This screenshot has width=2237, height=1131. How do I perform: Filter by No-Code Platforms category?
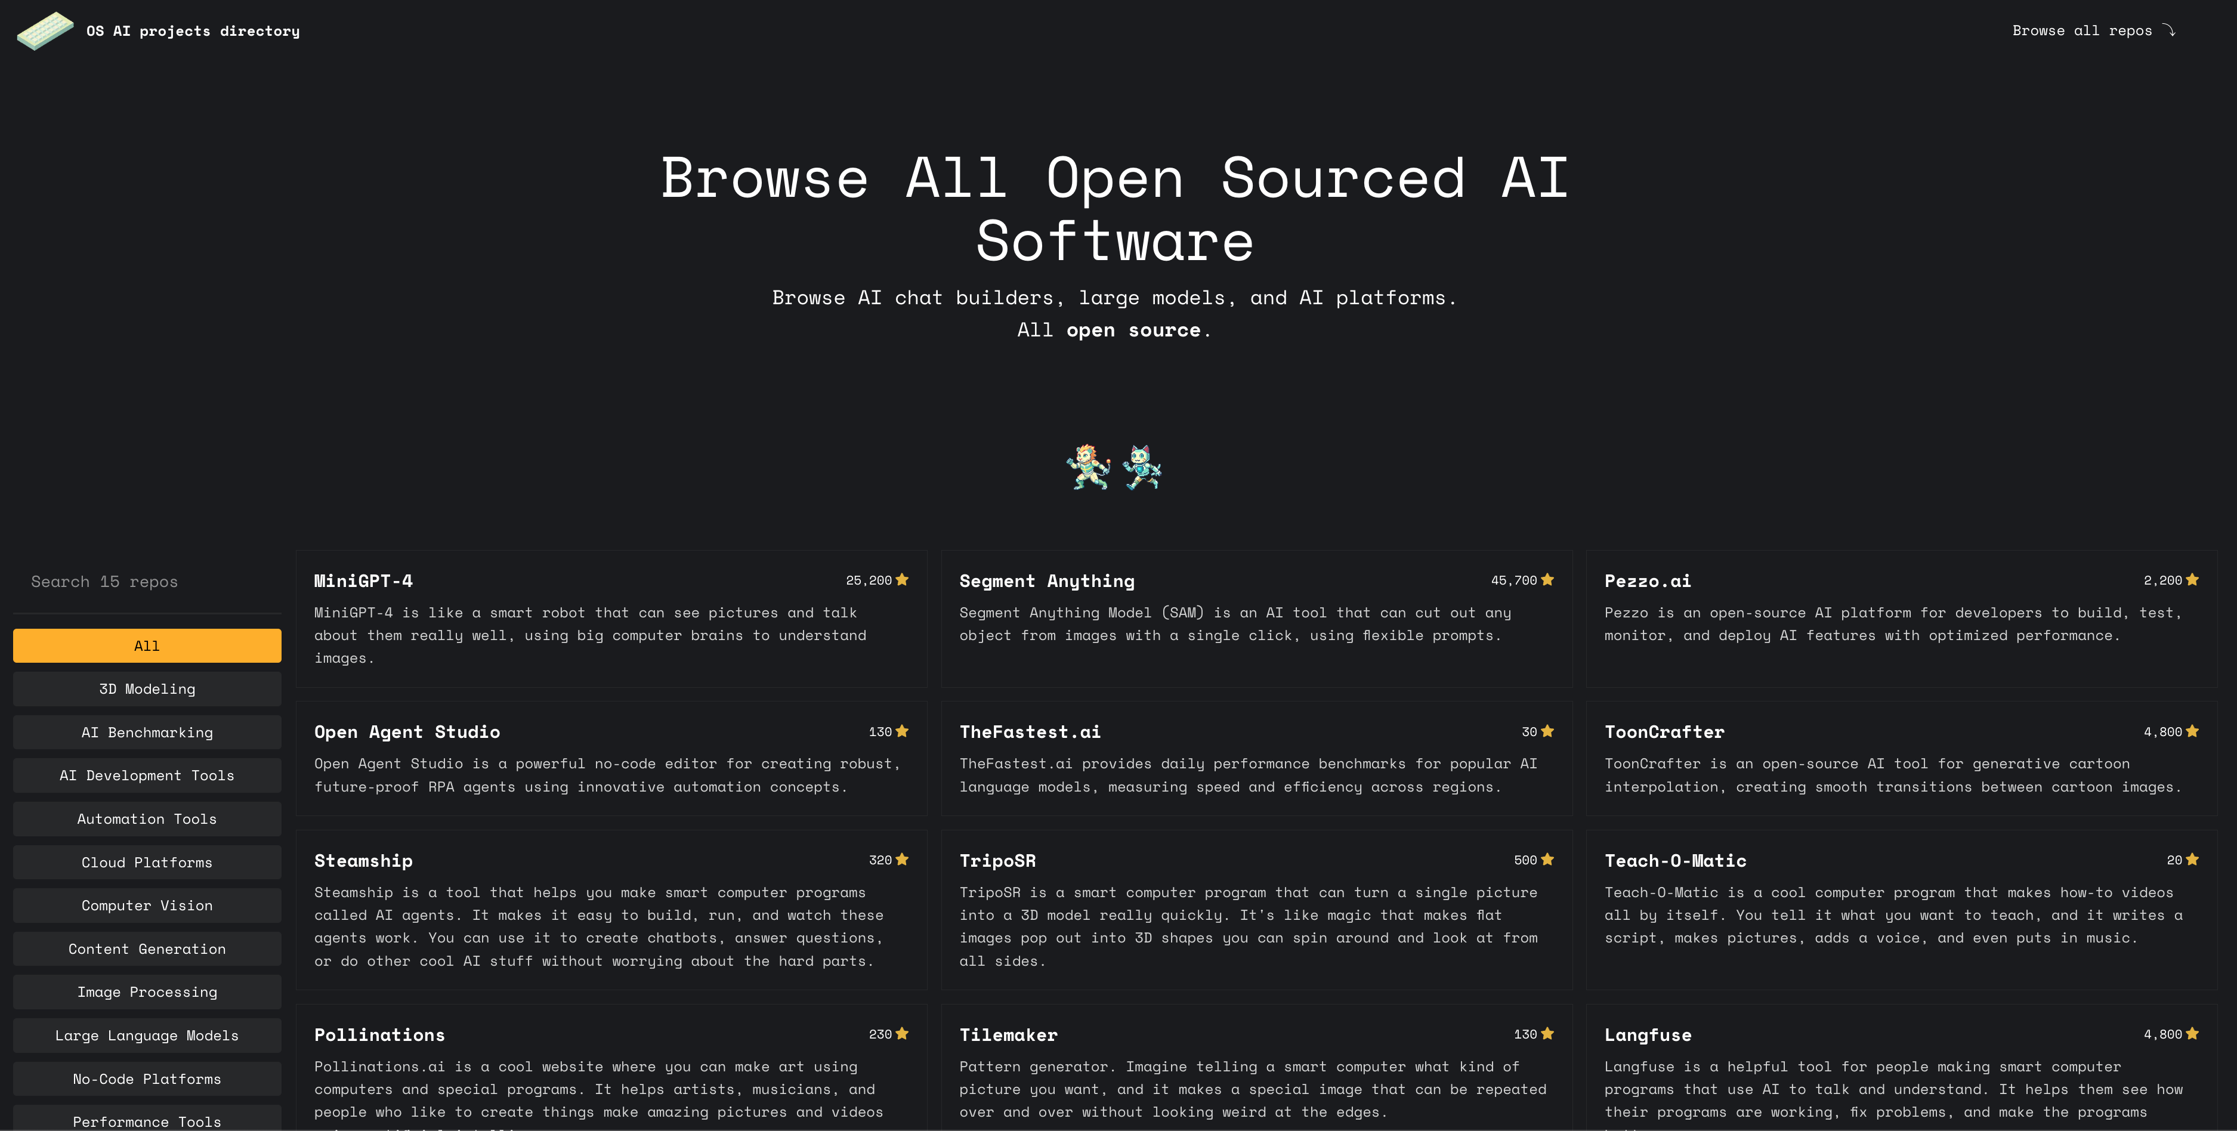[147, 1079]
